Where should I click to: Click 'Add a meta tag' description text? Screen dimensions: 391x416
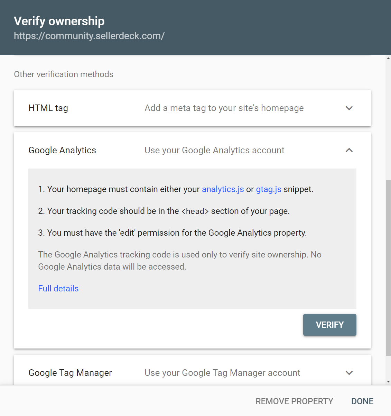coord(224,108)
